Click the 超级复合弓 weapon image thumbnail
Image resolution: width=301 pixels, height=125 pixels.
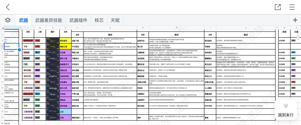pyautogui.click(x=53, y=64)
